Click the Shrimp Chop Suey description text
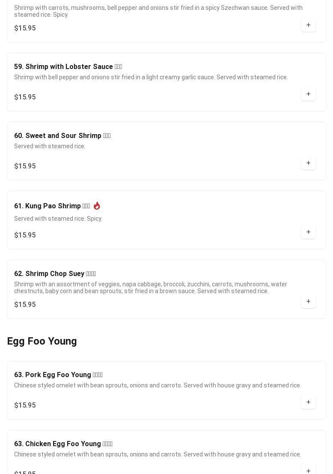The image size is (333, 474). tap(151, 288)
